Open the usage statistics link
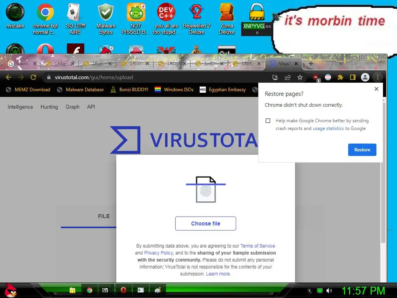Image resolution: width=397 pixels, height=298 pixels. pos(328,128)
